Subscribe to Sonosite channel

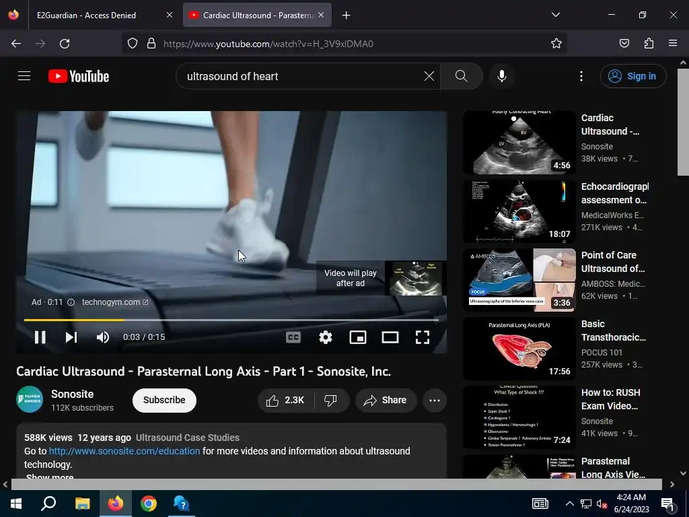[x=164, y=400]
